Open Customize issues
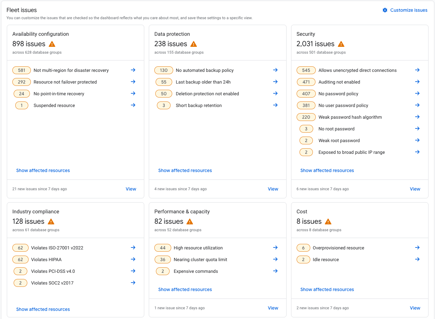The width and height of the screenshot is (435, 319). (x=408, y=10)
